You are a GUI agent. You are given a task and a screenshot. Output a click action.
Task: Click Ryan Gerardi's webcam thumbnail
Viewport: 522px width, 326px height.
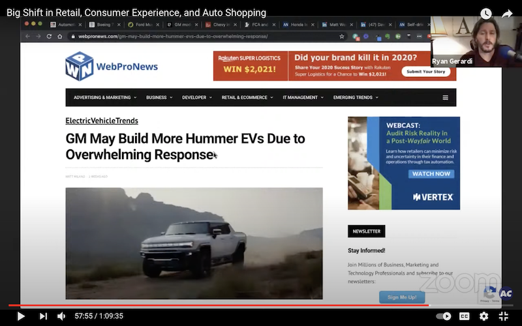point(476,42)
